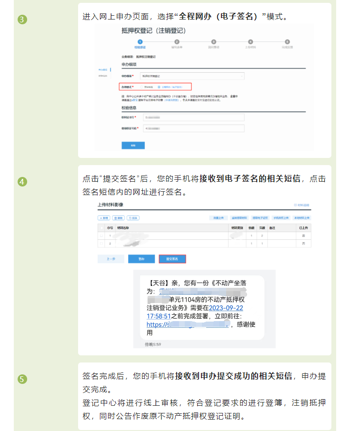Click the green step 5 number badge
Image resolution: width=349 pixels, height=431 pixels.
[22, 379]
